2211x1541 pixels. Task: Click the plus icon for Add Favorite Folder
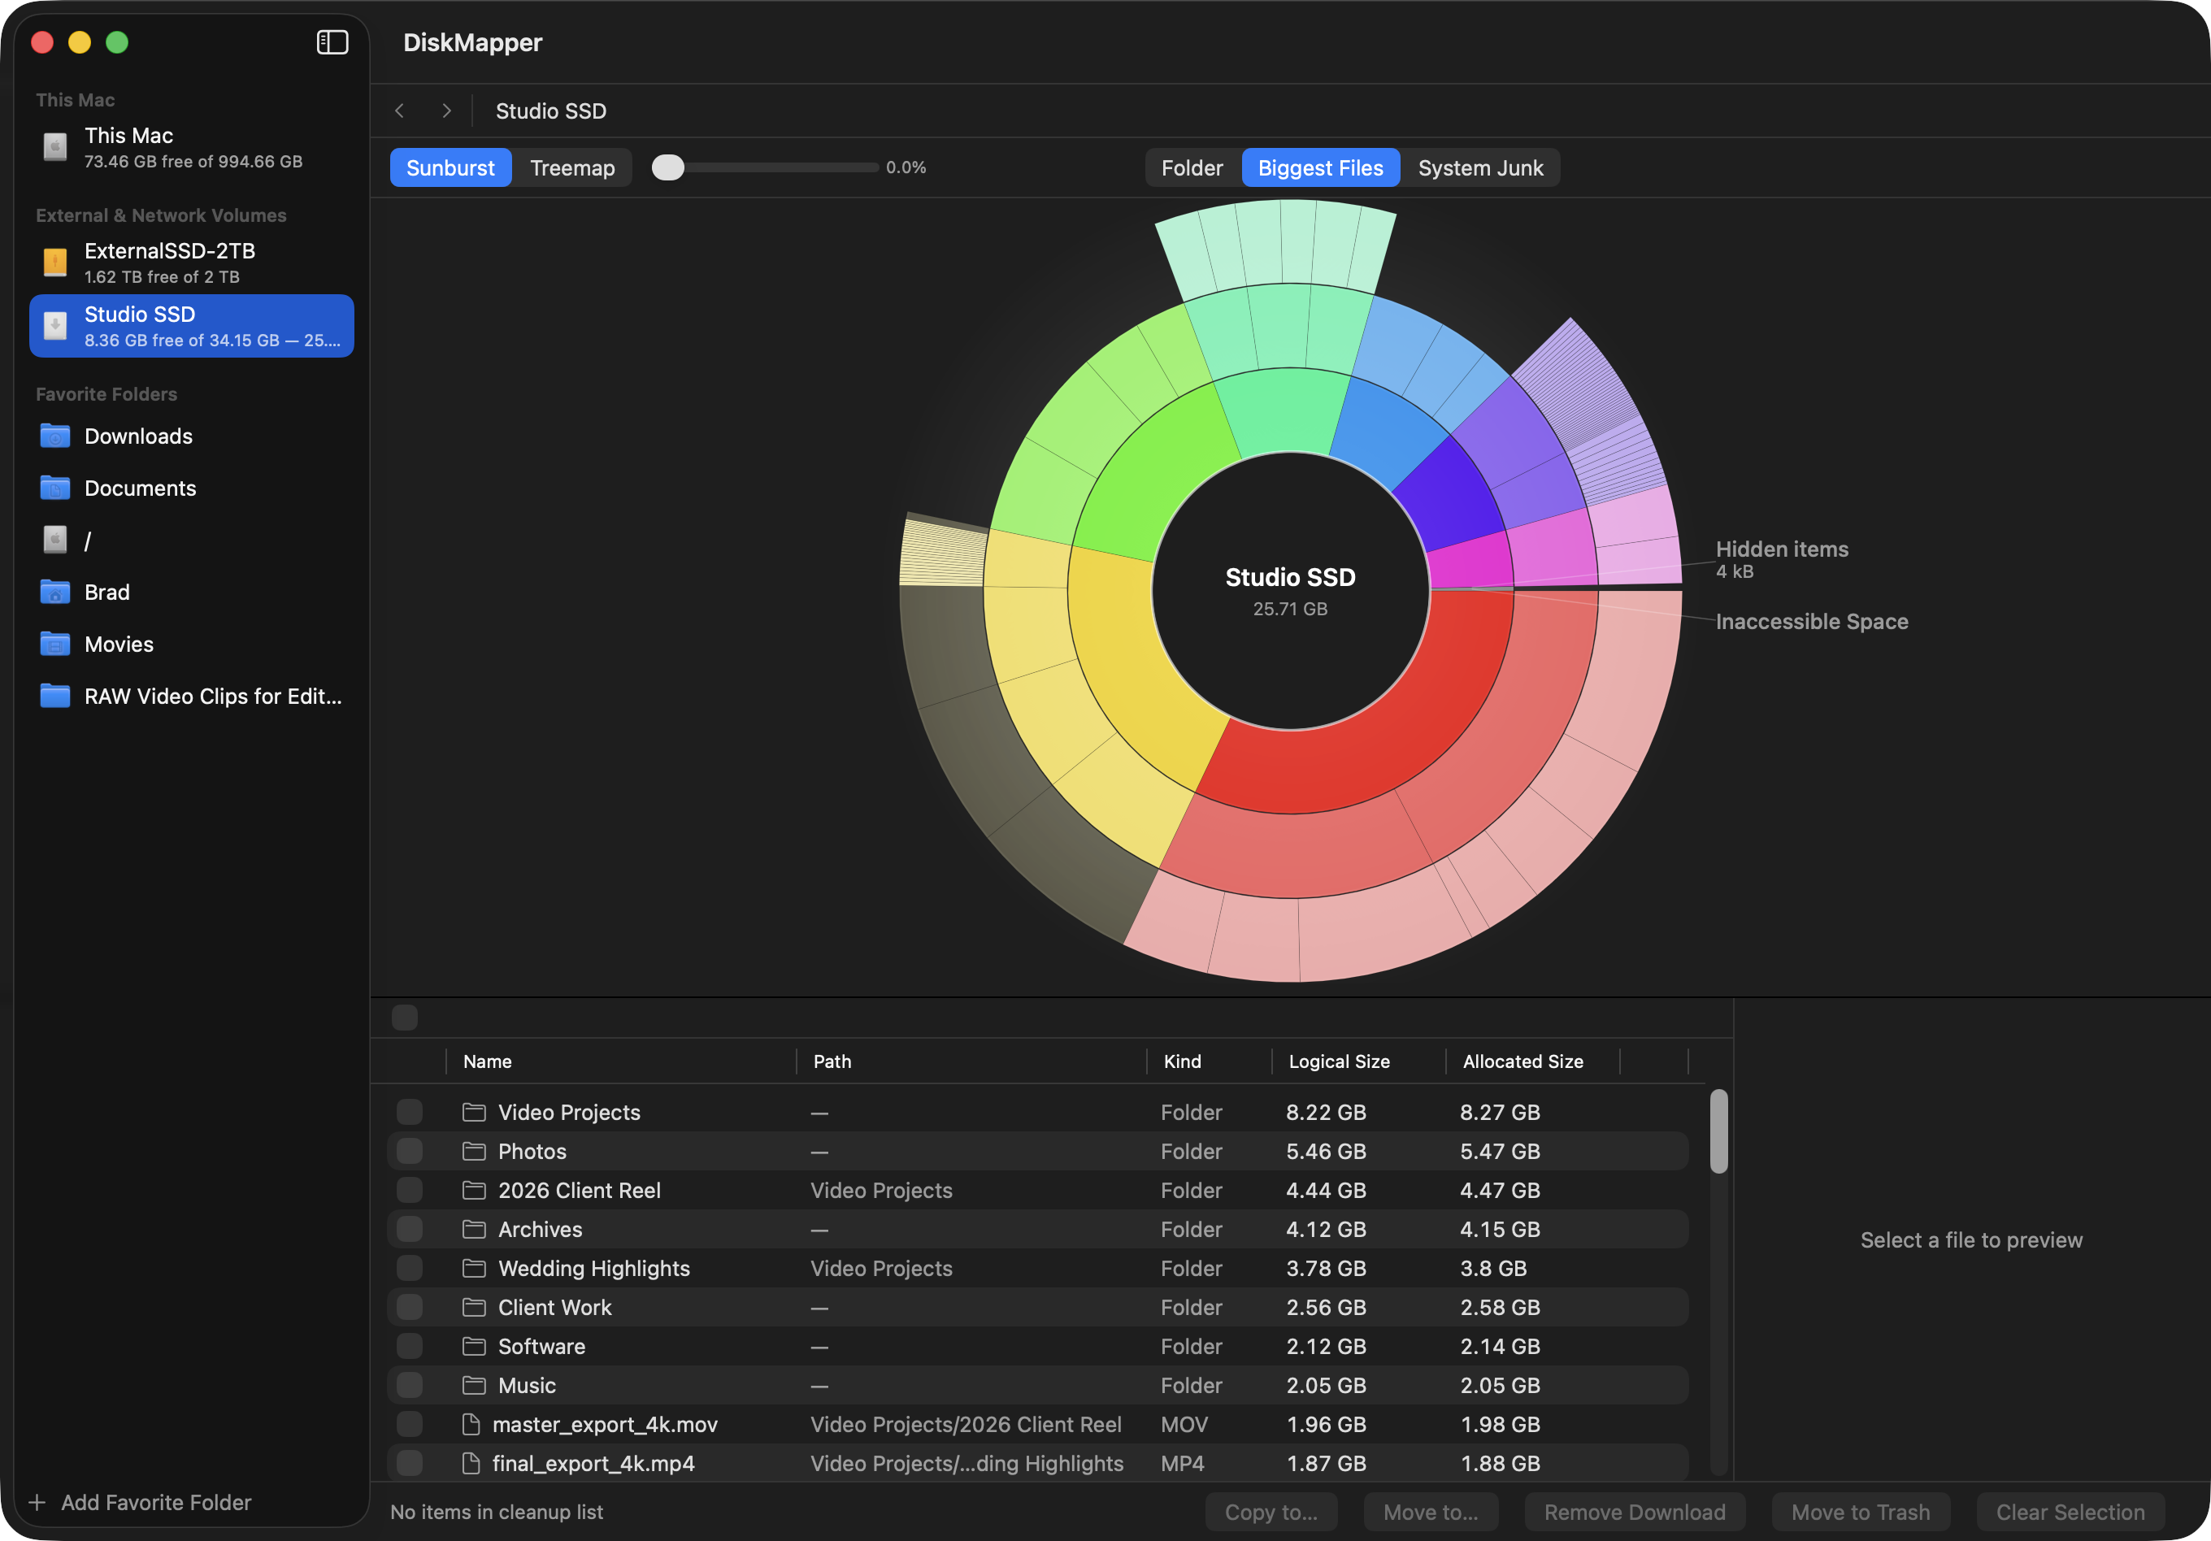point(37,1503)
